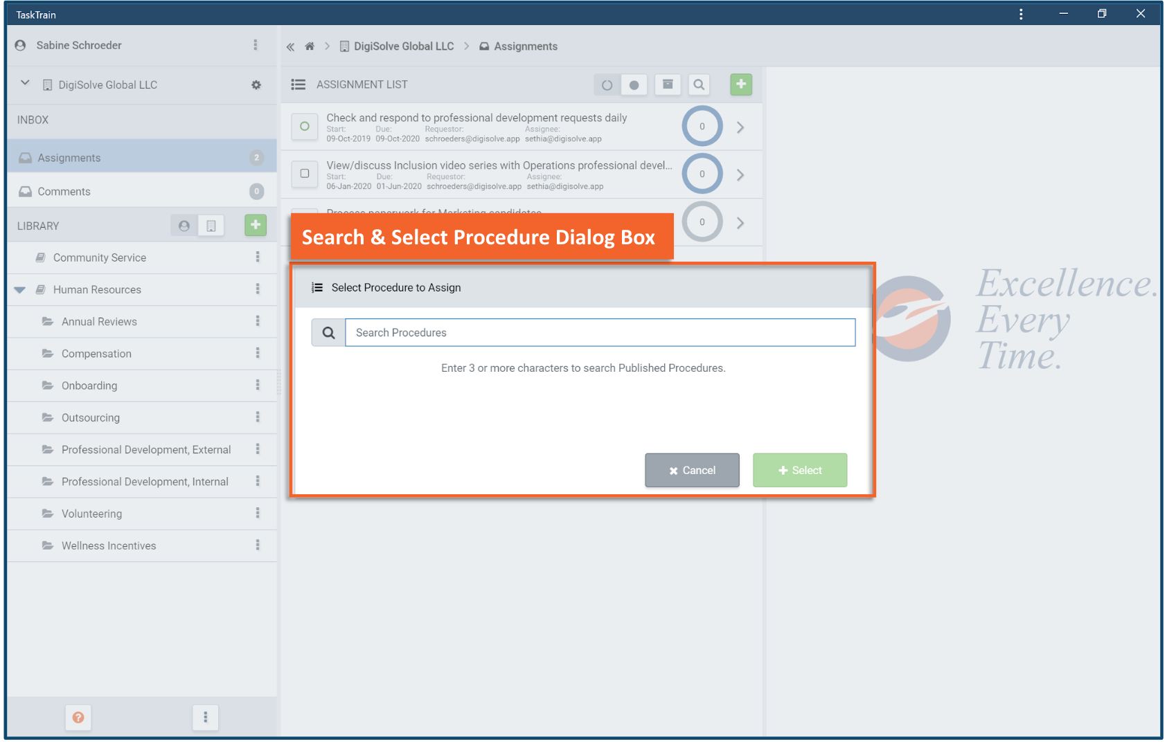The width and height of the screenshot is (1167, 742).
Task: Show open assignments with hollow circle filter
Action: pos(607,85)
